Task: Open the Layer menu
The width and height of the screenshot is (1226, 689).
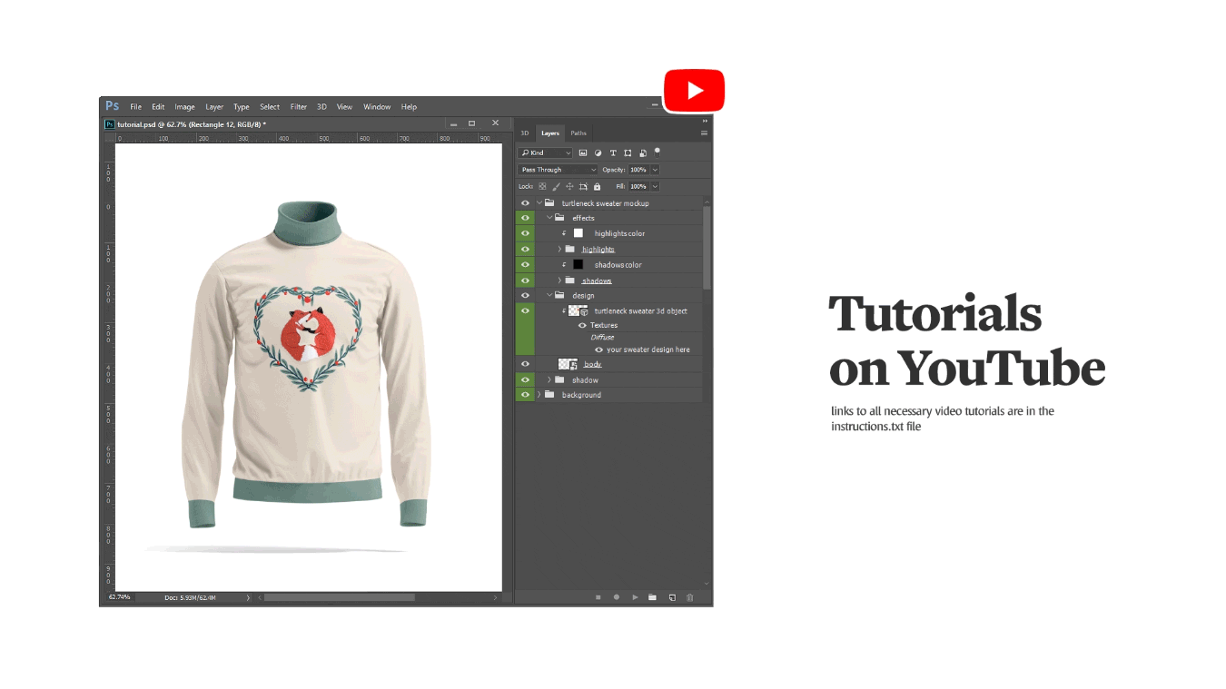Action: click(214, 107)
